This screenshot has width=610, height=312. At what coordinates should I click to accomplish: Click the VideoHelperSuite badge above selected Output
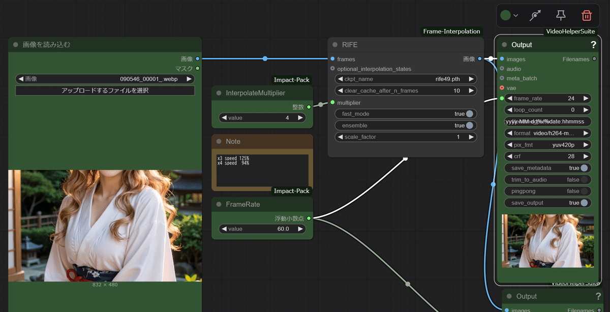click(570, 32)
